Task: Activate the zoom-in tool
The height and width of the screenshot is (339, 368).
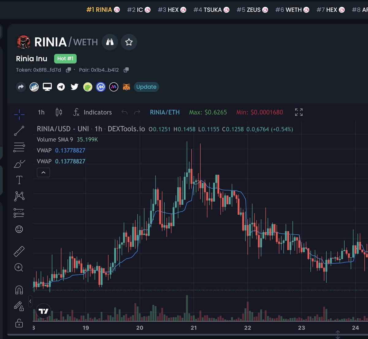Action: (19, 268)
